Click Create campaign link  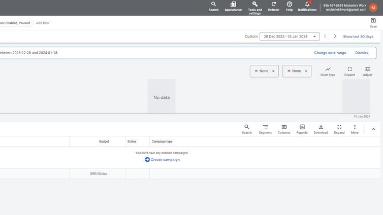(162, 159)
